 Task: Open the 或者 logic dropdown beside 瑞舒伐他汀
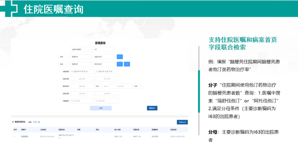pyautogui.click(x=64, y=57)
